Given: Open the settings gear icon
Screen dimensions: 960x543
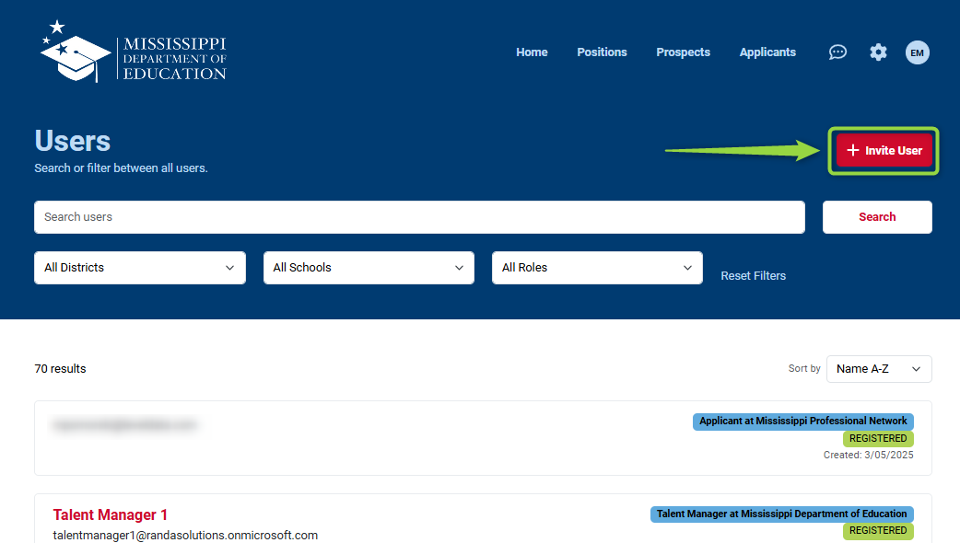Looking at the screenshot, I should coord(878,52).
